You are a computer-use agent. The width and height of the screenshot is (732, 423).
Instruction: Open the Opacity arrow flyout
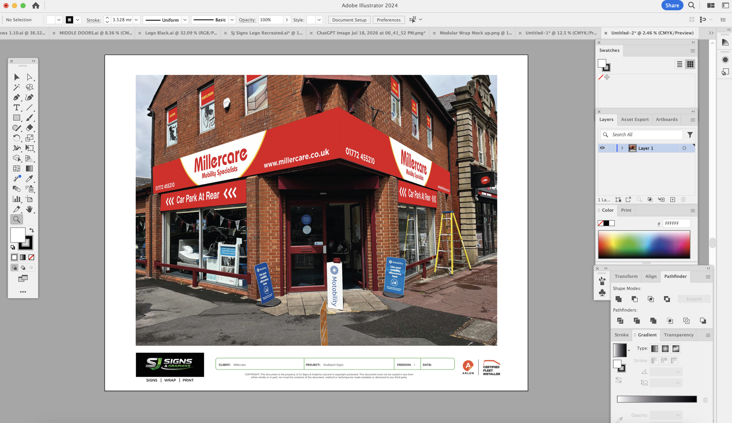(x=287, y=20)
